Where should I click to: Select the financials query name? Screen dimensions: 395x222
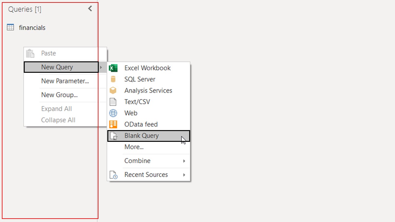click(32, 28)
